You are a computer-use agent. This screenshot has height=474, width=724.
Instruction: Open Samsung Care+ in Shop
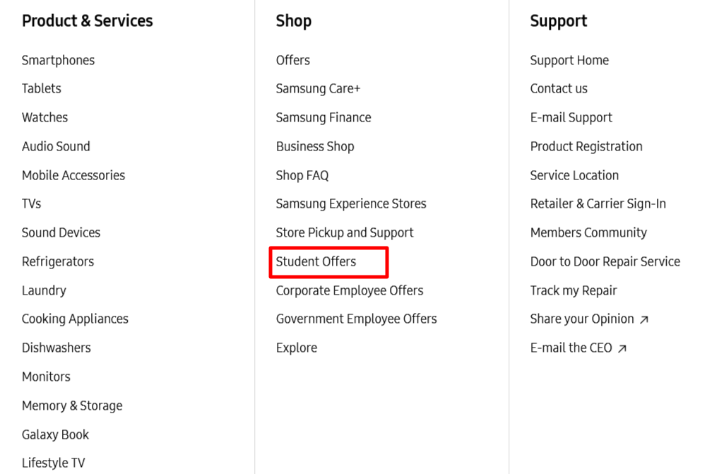pos(318,88)
